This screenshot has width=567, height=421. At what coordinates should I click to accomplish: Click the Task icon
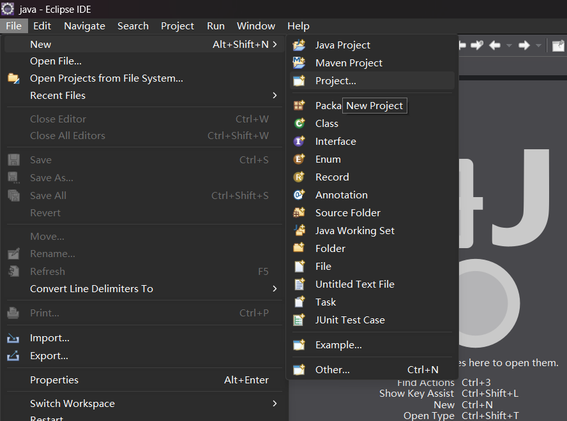pos(299,301)
